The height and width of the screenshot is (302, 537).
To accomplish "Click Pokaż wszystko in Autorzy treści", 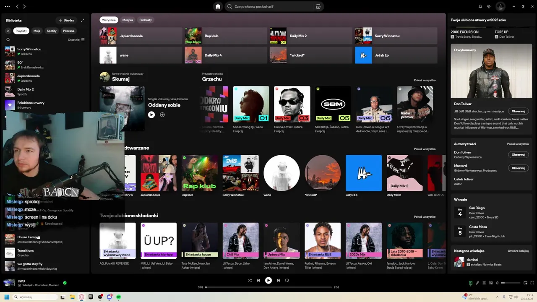I will point(518,144).
